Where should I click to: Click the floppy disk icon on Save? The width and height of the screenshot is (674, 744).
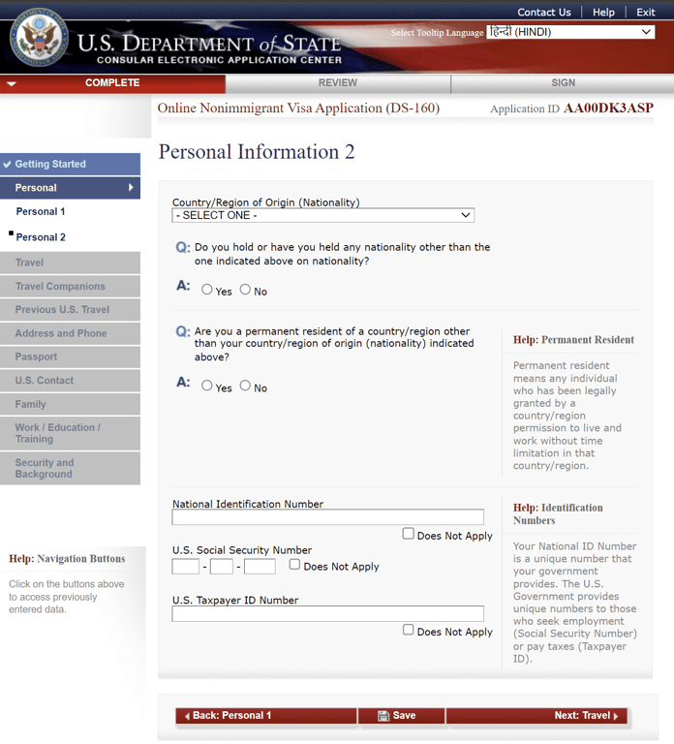point(383,716)
